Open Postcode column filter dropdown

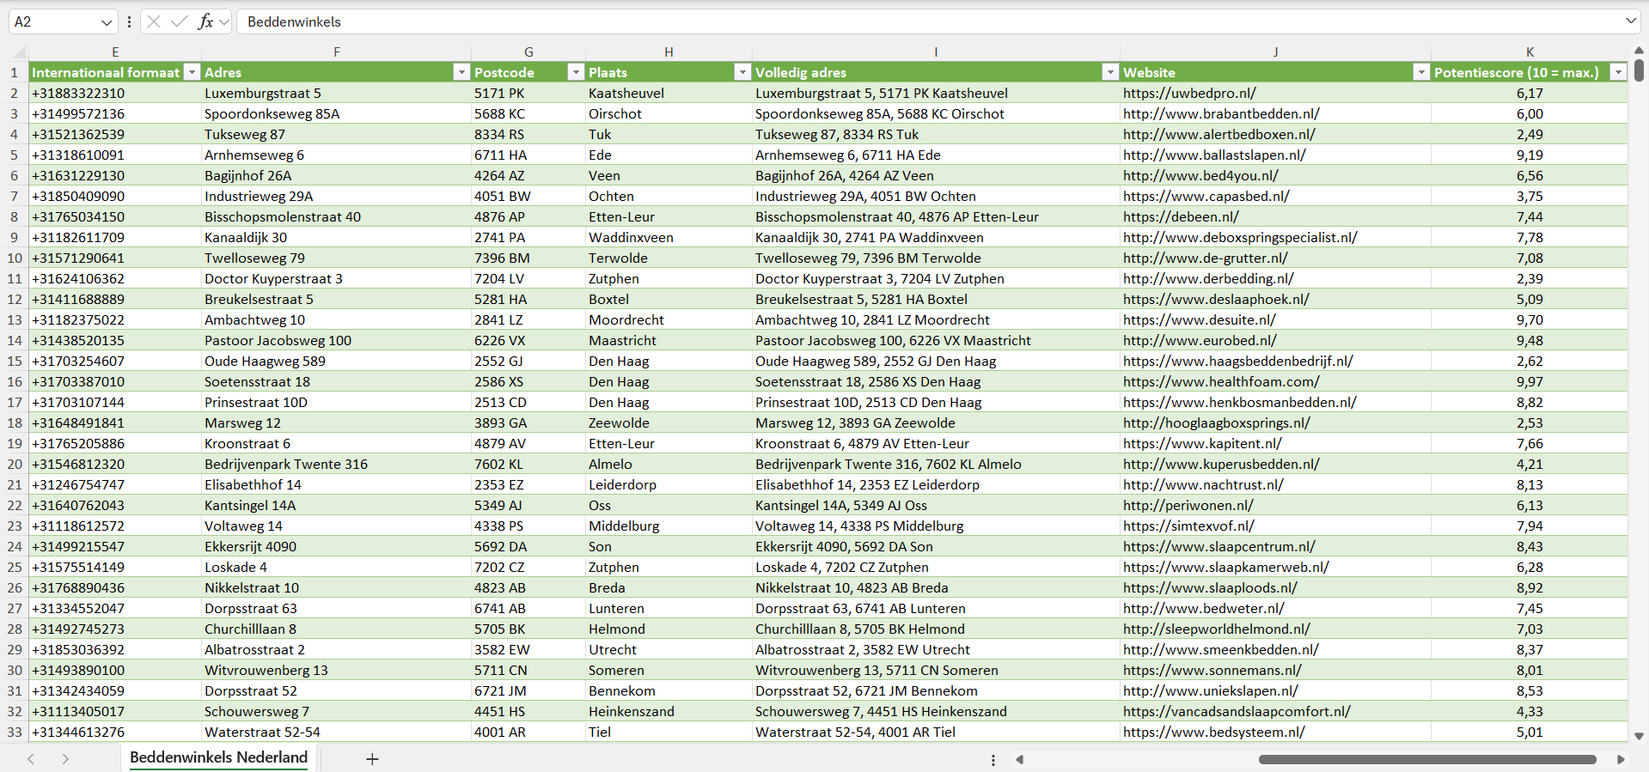[x=576, y=72]
